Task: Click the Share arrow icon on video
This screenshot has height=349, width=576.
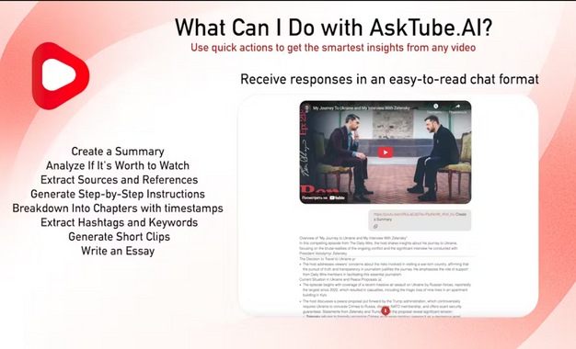Action: pos(458,107)
